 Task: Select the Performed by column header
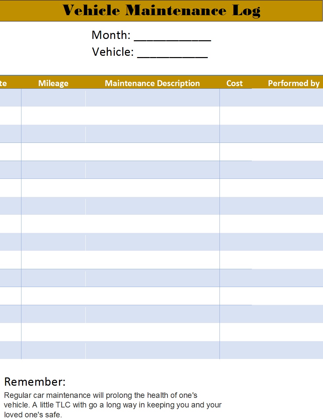click(x=294, y=83)
